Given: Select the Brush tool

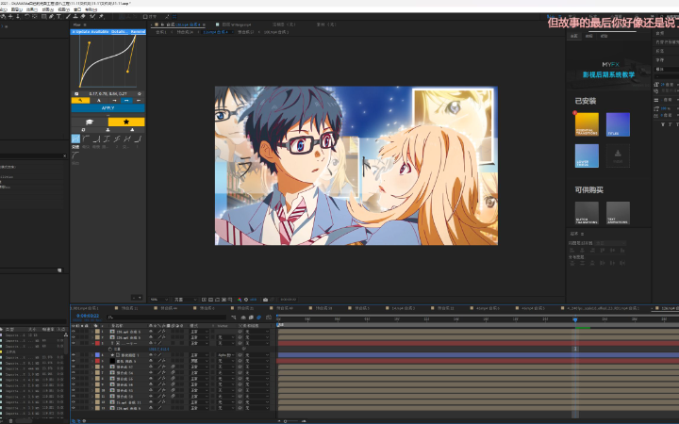Looking at the screenshot, I should point(68,16).
